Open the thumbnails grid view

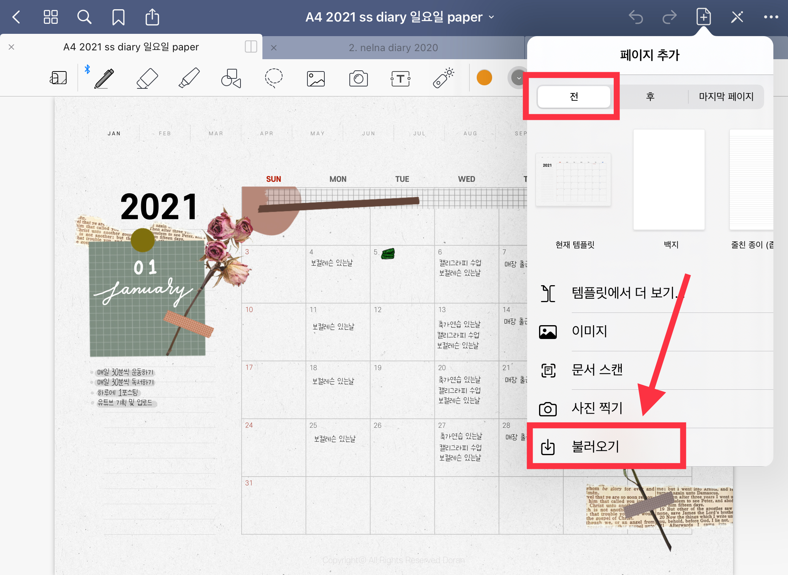pos(50,17)
